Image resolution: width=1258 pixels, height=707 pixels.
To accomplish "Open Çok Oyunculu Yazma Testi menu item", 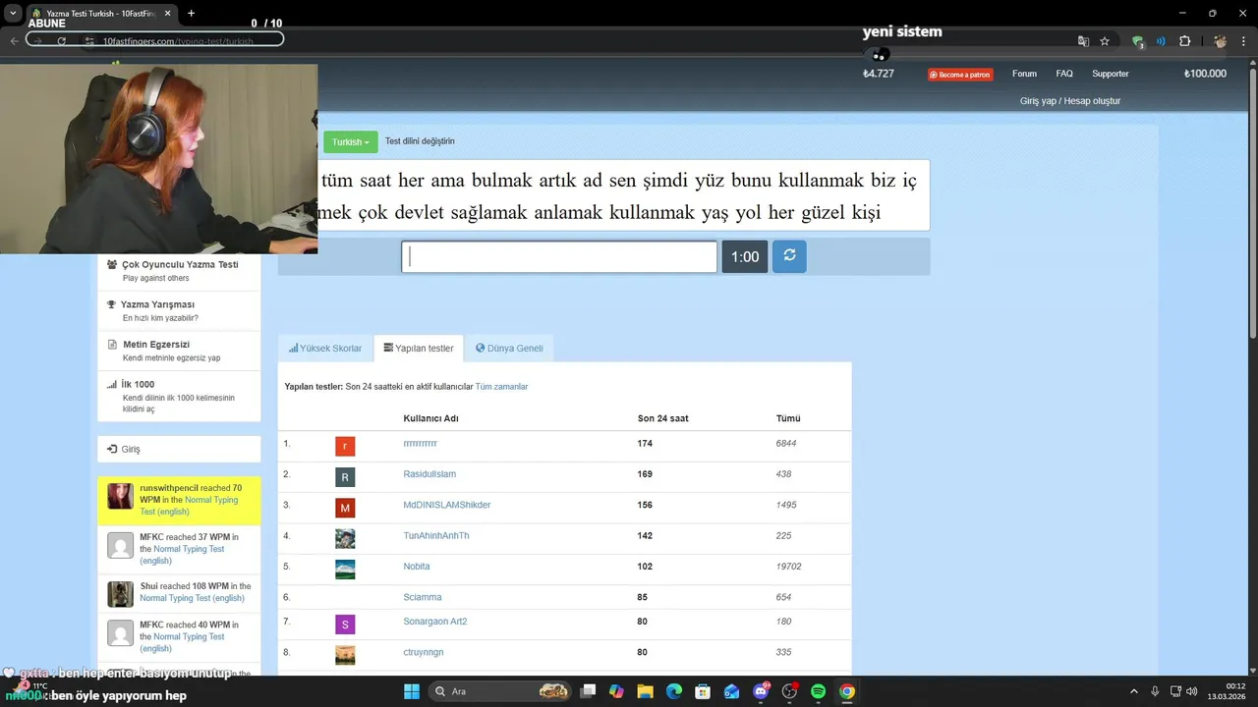I will click(x=179, y=270).
